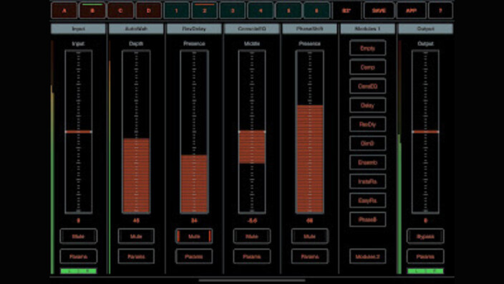Toggle Mute on AutoWah channel
This screenshot has height=284, width=504.
click(136, 237)
